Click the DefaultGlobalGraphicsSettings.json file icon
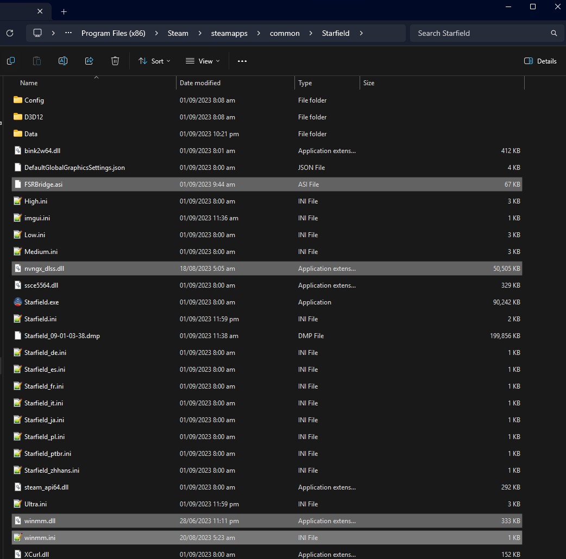This screenshot has height=559, width=566. (18, 167)
